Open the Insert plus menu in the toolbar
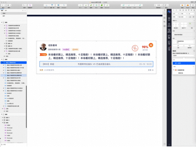Screen dimensions: 196x147 3,5
